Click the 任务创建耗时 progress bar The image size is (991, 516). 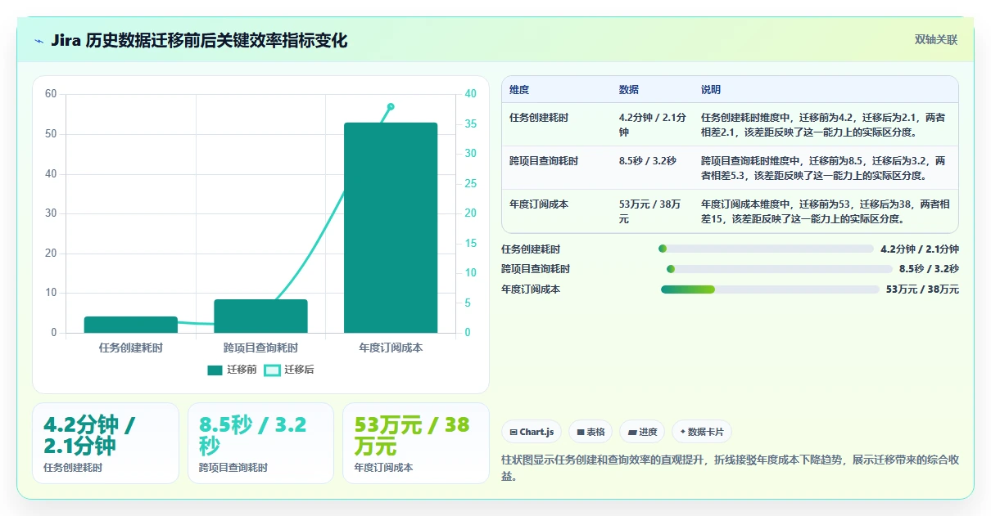766,249
